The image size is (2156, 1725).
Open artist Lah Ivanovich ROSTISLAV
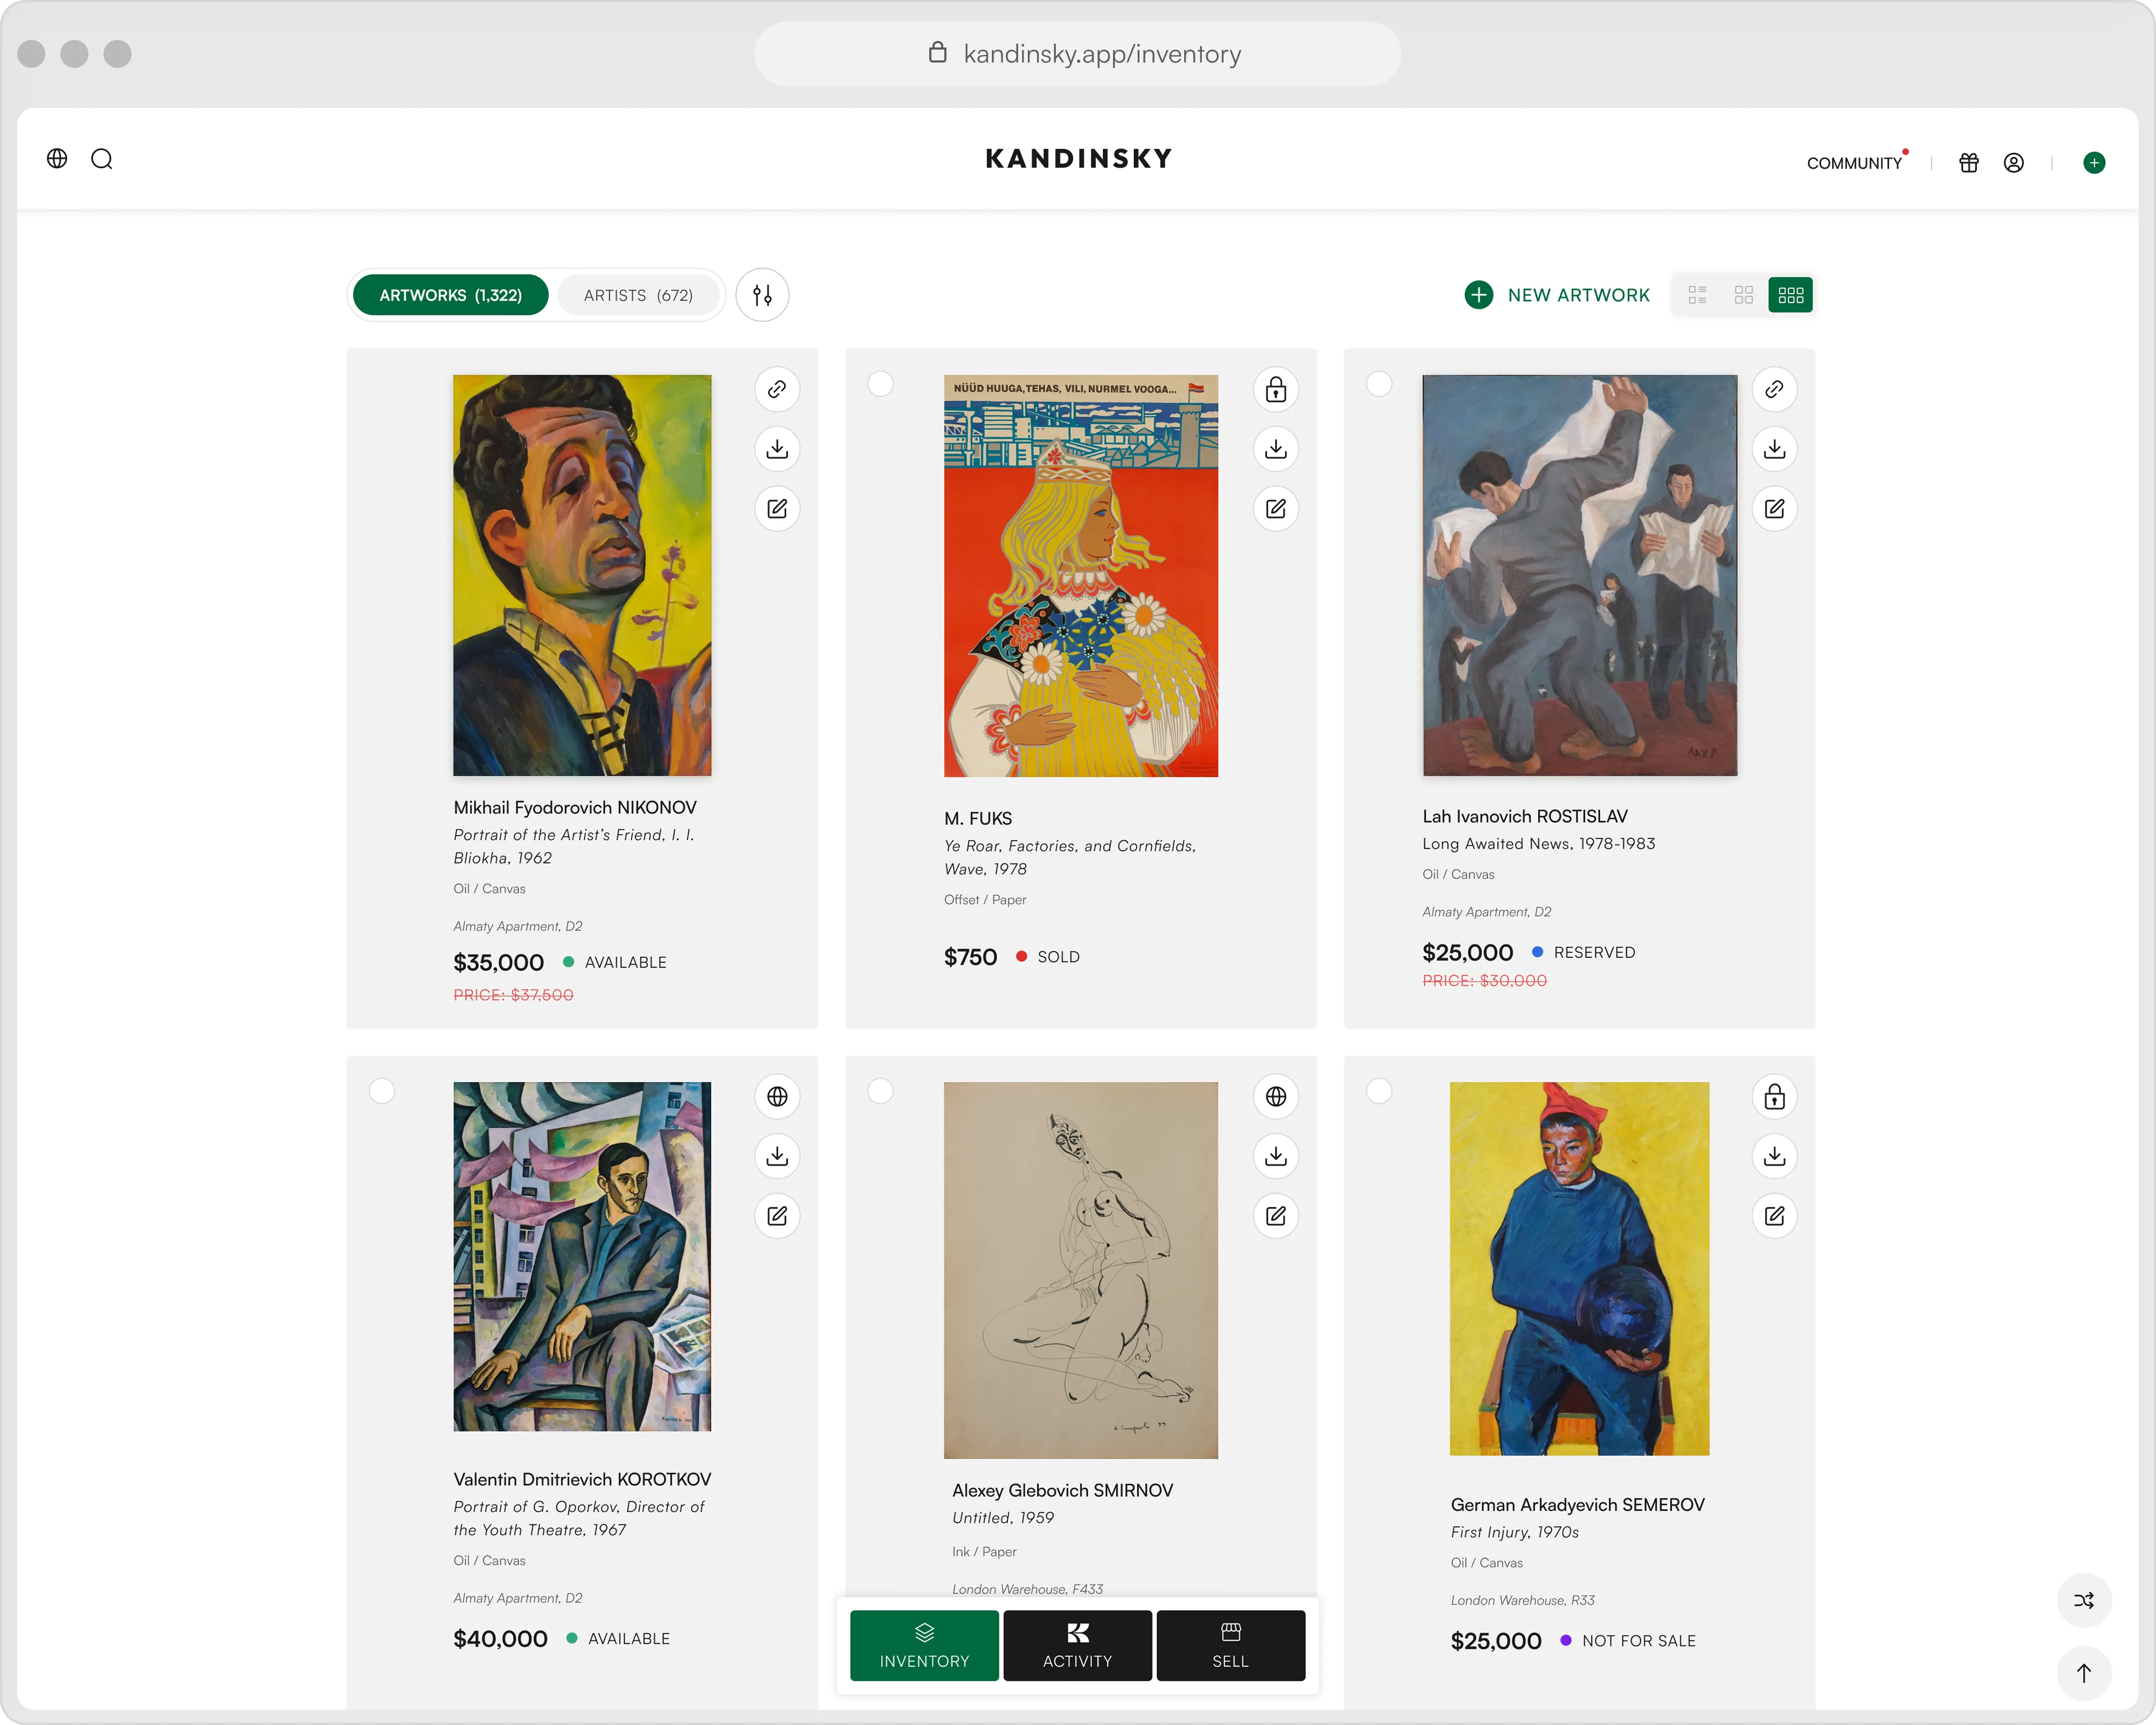pyautogui.click(x=1525, y=816)
